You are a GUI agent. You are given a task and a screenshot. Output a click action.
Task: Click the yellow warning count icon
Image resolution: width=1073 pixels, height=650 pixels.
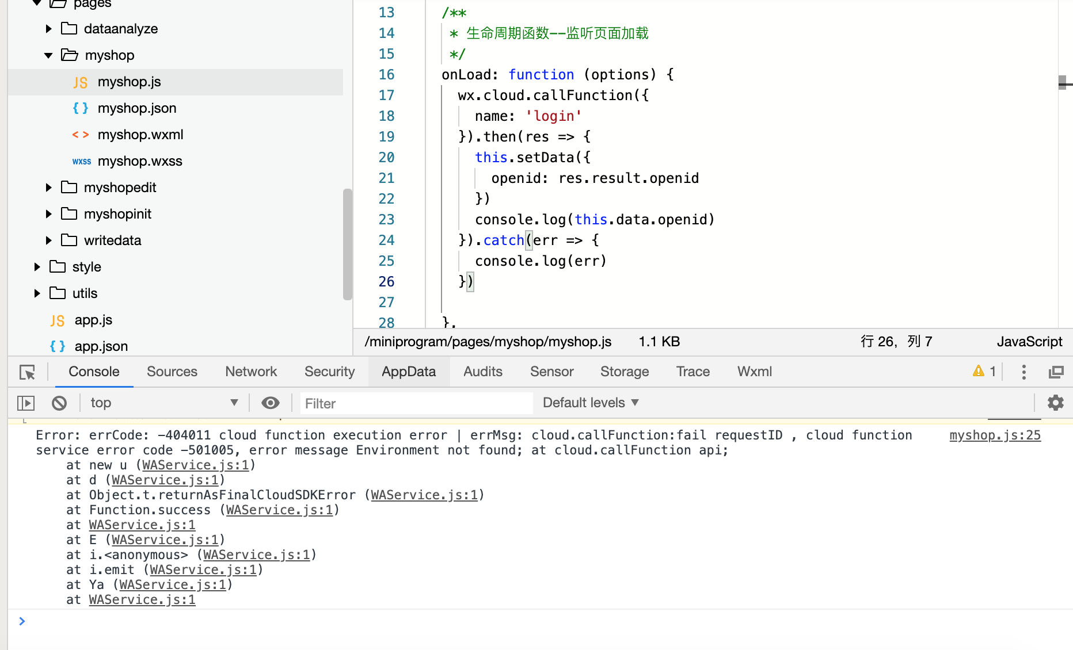979,372
